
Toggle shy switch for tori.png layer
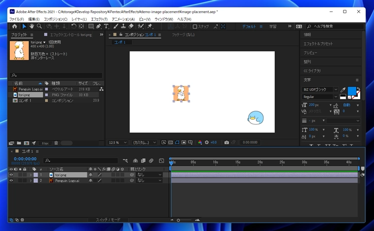pyautogui.click(x=91, y=175)
